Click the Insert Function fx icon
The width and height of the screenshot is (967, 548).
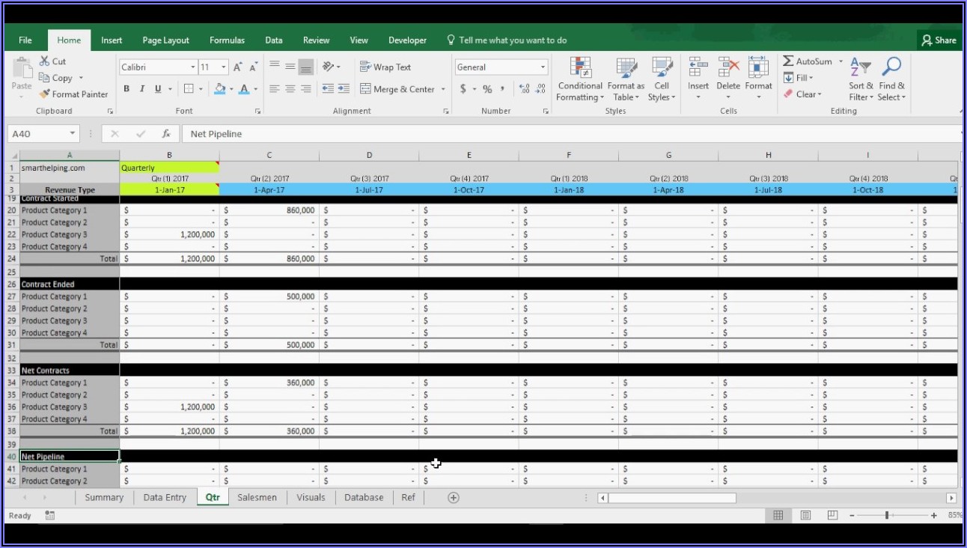click(x=166, y=134)
